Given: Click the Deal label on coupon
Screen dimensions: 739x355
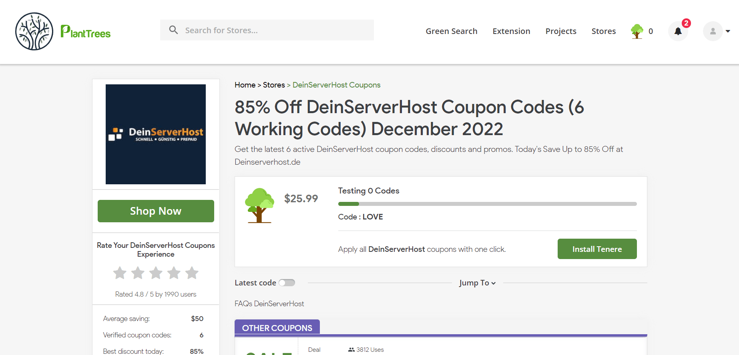Looking at the screenshot, I should pyautogui.click(x=314, y=349).
